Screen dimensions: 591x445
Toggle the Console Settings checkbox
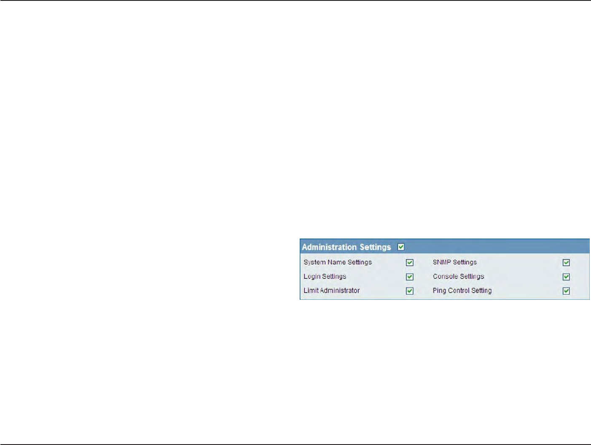point(566,277)
